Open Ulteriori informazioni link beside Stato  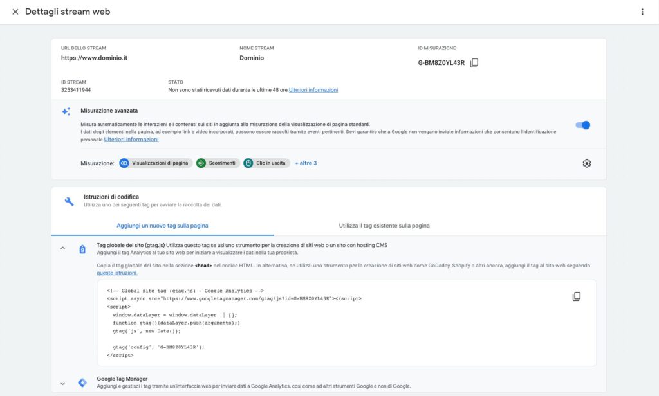[313, 90]
